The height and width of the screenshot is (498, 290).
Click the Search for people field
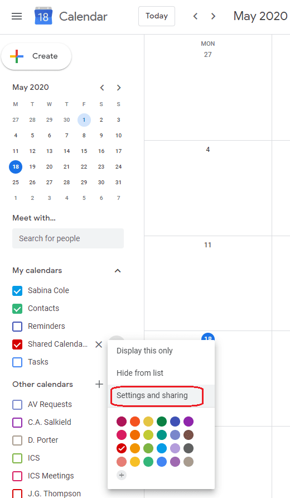(x=68, y=238)
